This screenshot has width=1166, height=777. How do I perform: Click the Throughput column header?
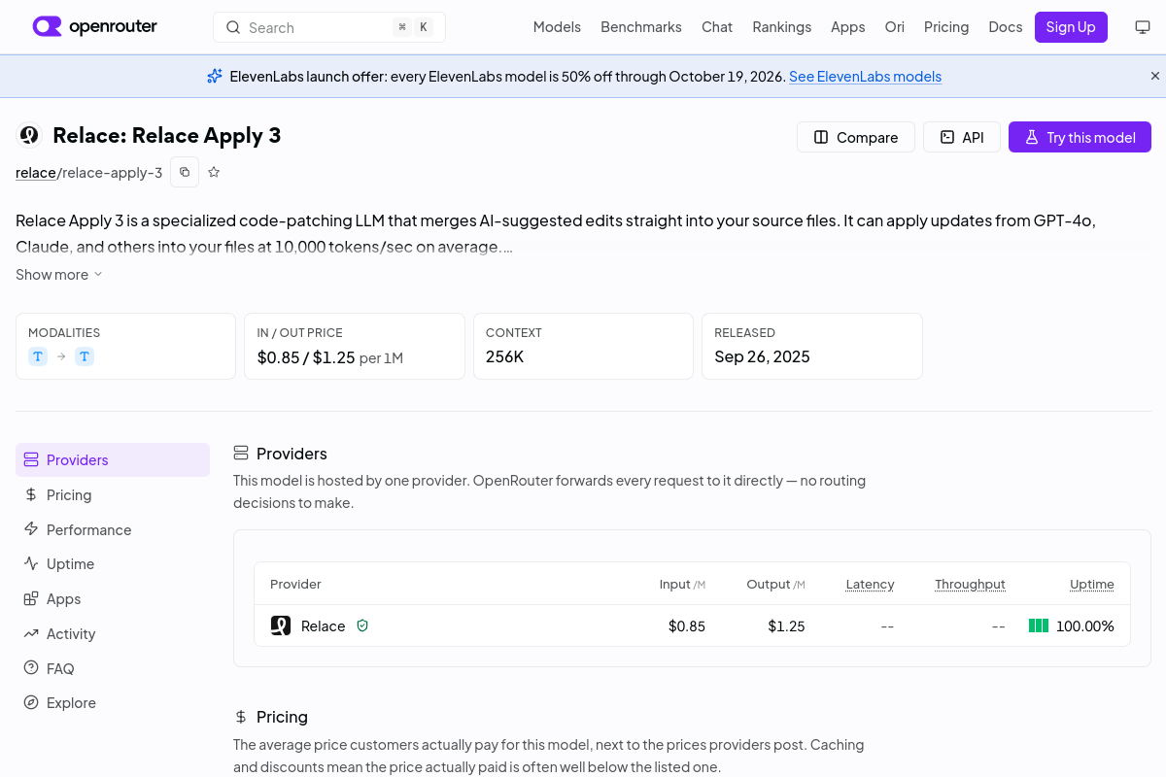[970, 584]
